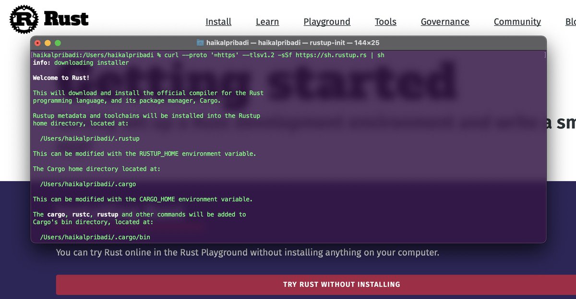Close the terminal window with red button
Viewport: 576px width, 299px height.
tap(38, 43)
